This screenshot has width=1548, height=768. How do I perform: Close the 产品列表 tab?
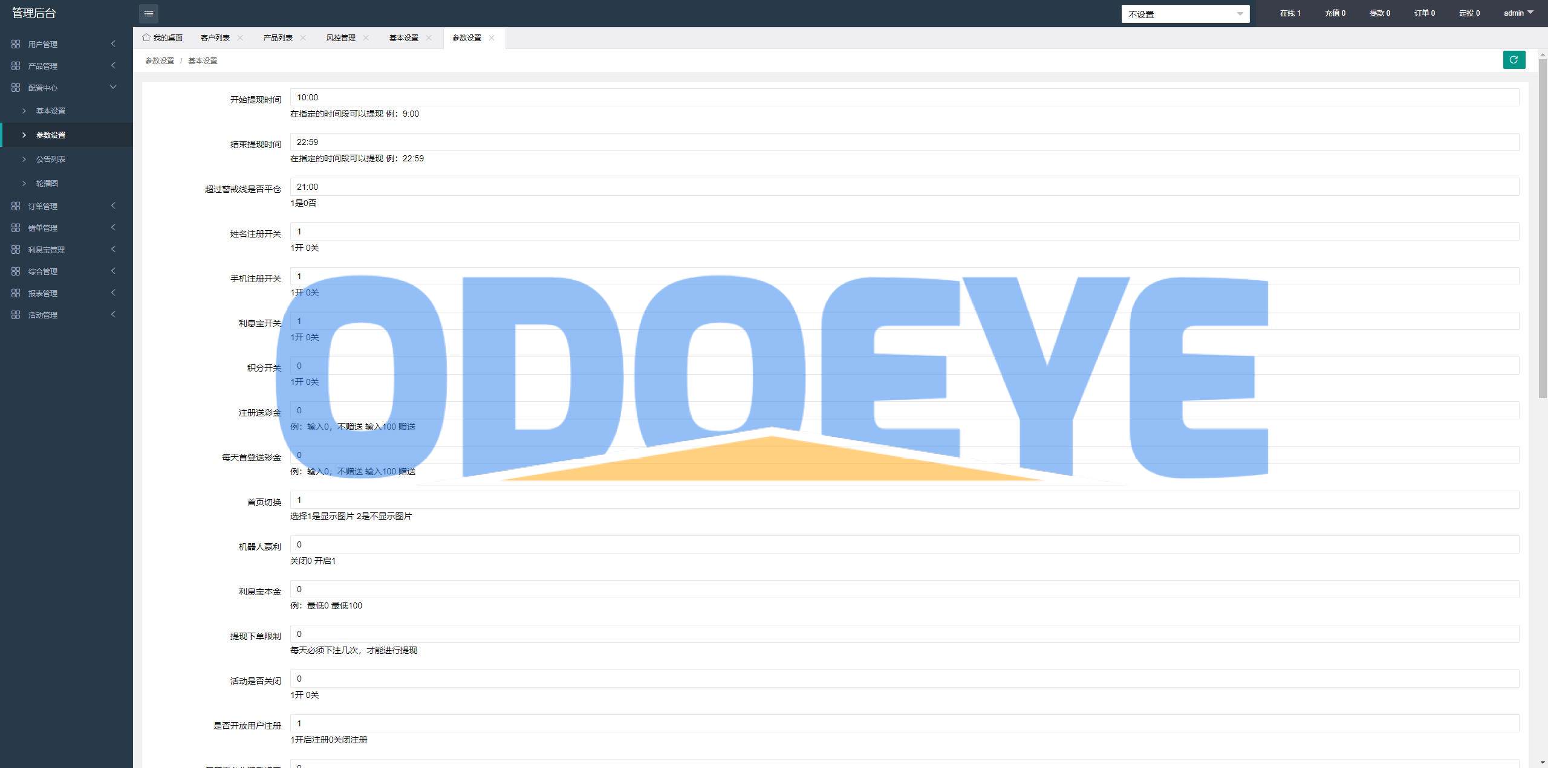click(303, 37)
